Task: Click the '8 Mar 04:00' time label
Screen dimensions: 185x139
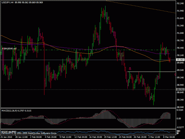Action: [x=169, y=137]
